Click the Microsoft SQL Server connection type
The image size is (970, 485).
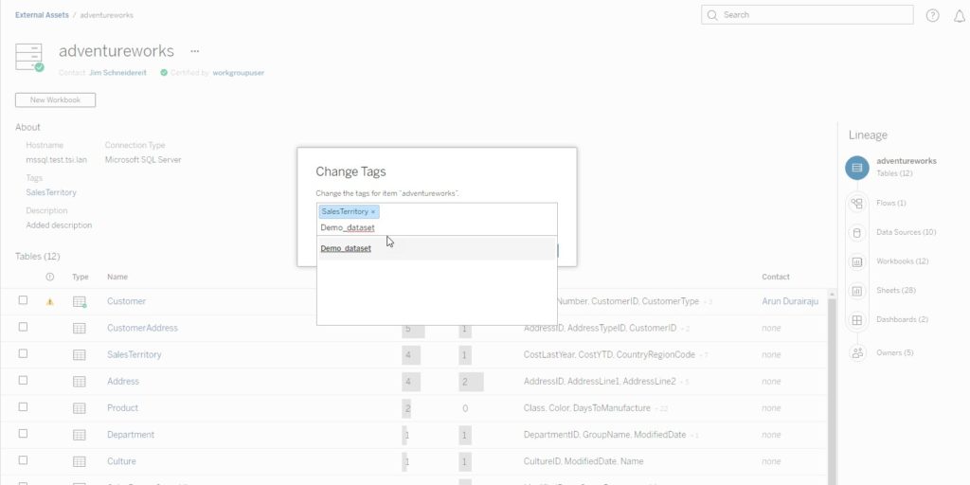coord(143,159)
